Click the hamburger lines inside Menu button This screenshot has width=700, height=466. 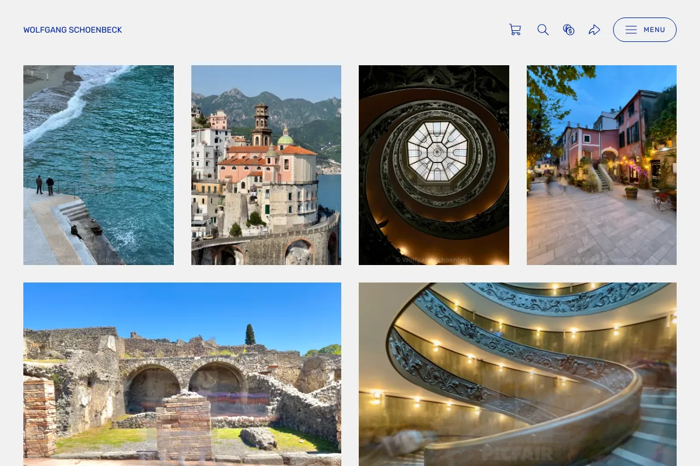pyautogui.click(x=631, y=30)
